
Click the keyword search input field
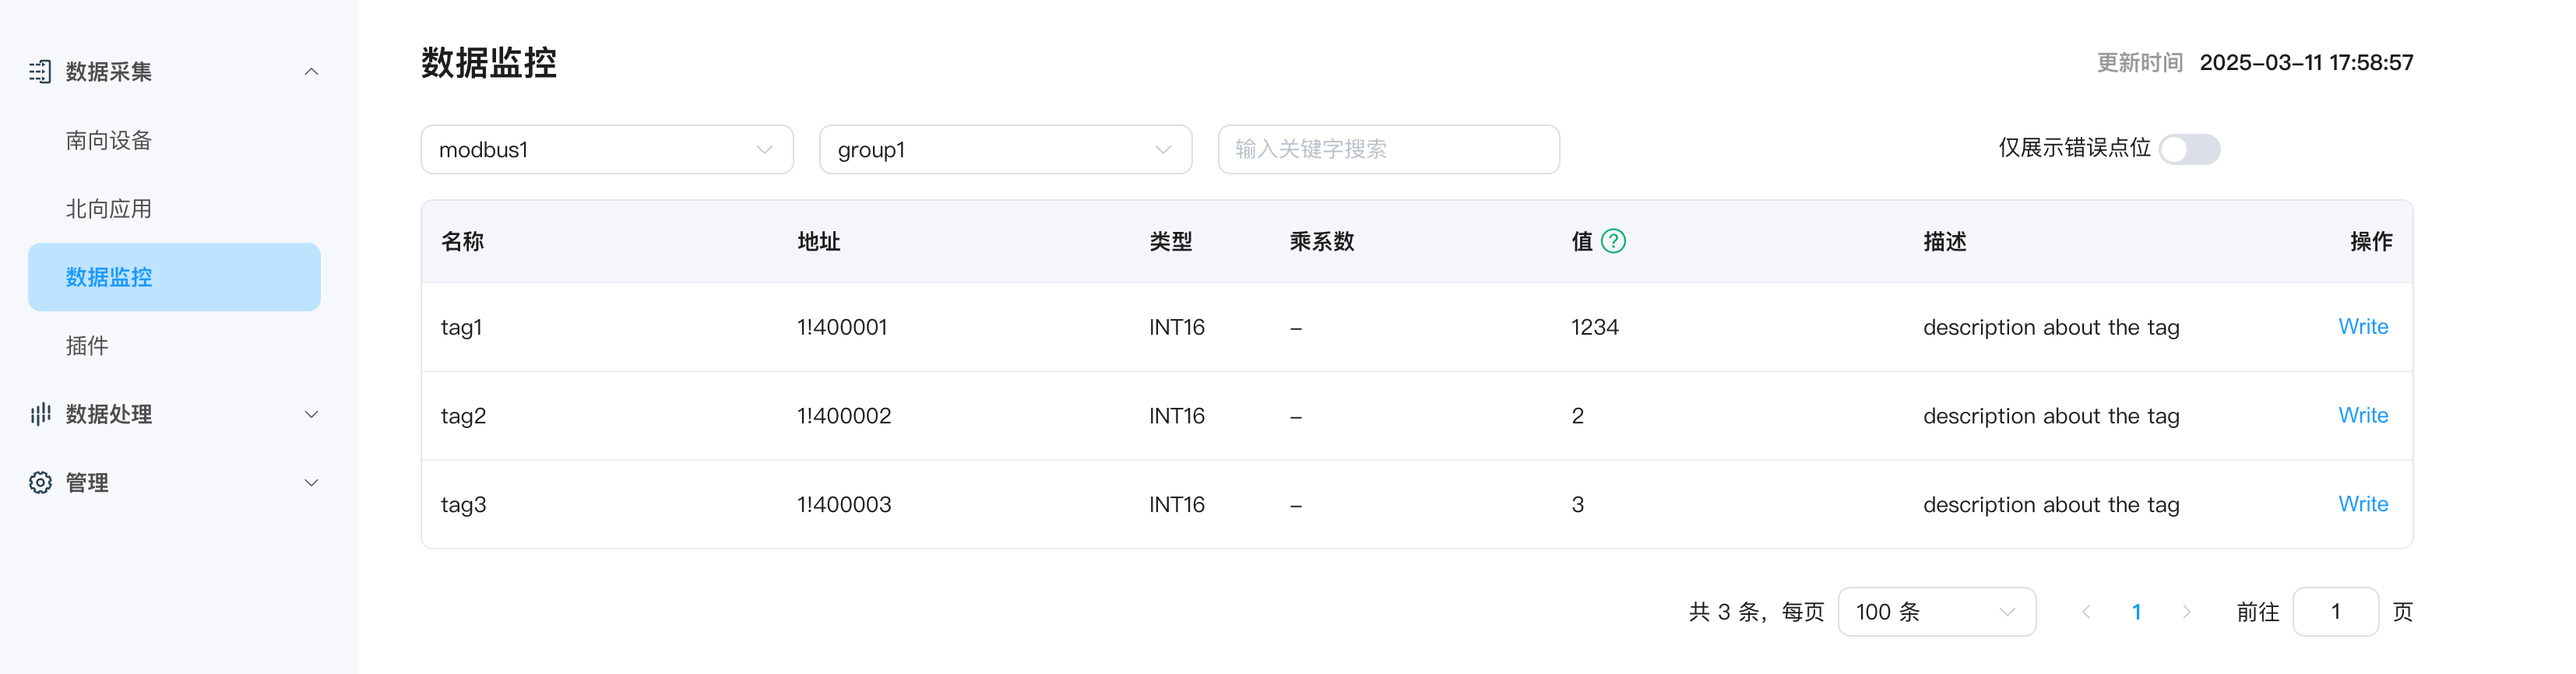tap(1388, 149)
